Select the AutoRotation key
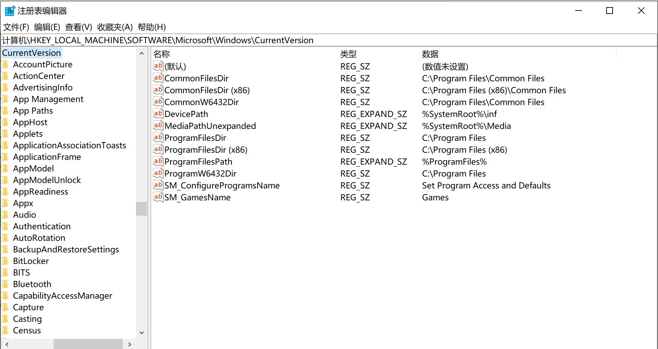The image size is (658, 349). coord(39,238)
